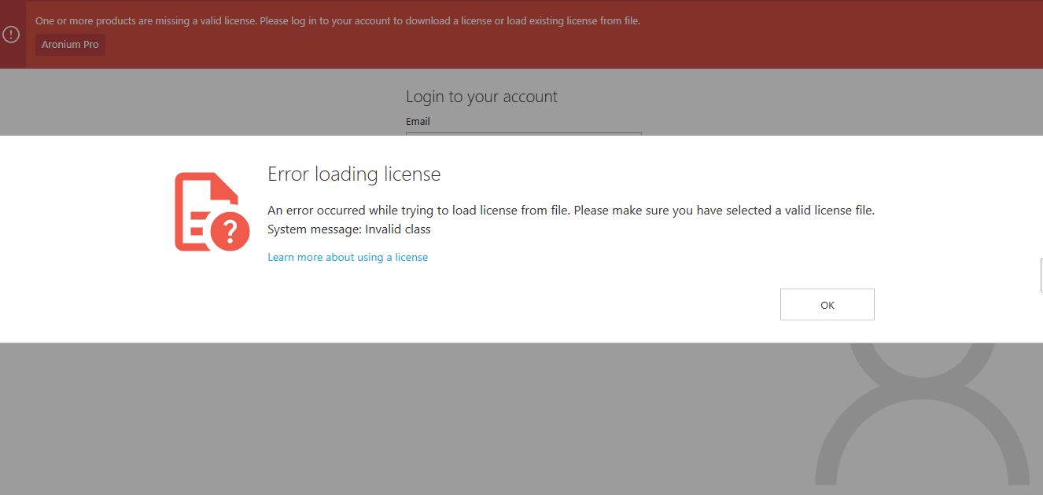Click the question mark badge on the error icon

tap(232, 230)
